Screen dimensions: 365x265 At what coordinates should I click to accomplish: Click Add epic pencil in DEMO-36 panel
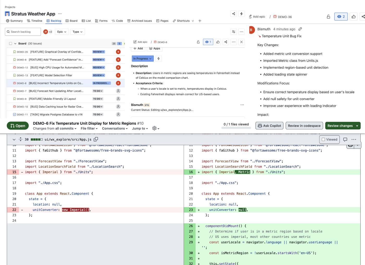257,17
